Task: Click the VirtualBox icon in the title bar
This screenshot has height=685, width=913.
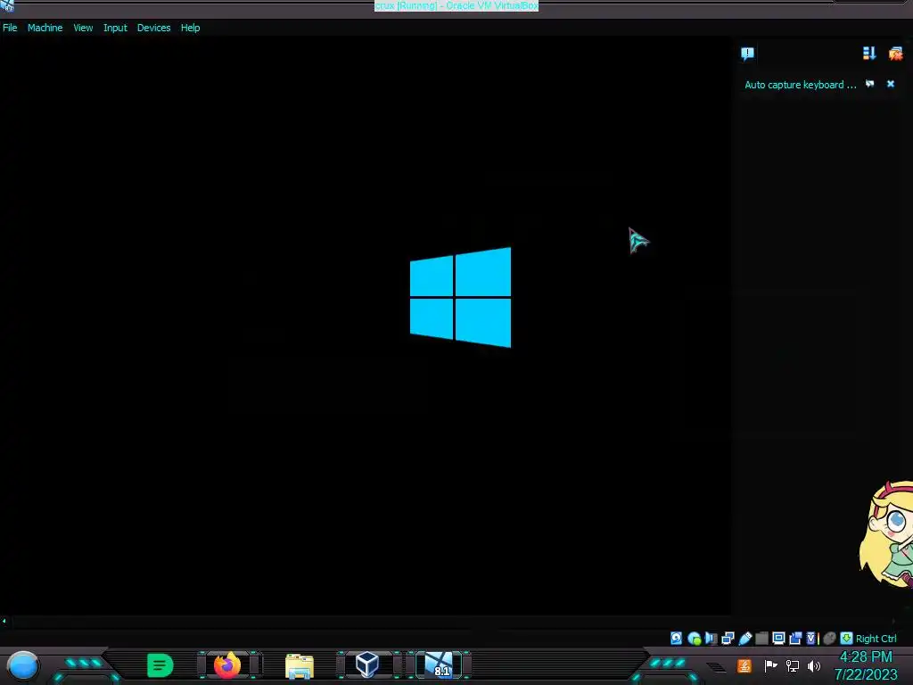Action: click(x=7, y=6)
